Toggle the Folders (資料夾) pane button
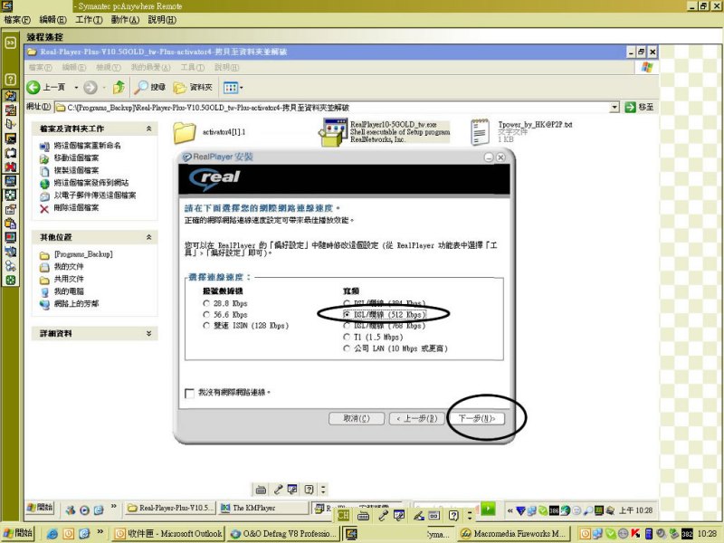Viewport: 724px width, 543px height. tap(193, 87)
